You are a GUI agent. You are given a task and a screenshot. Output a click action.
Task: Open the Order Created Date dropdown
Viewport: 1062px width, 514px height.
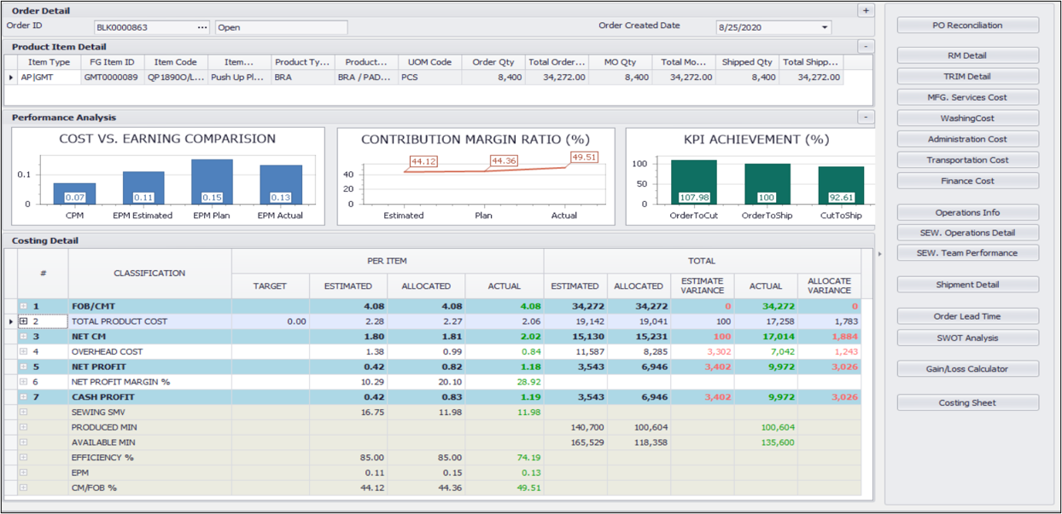[824, 27]
